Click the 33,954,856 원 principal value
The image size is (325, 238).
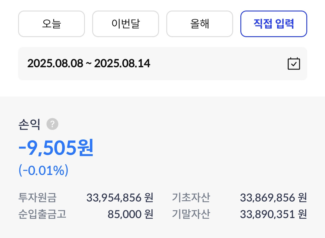(x=120, y=198)
